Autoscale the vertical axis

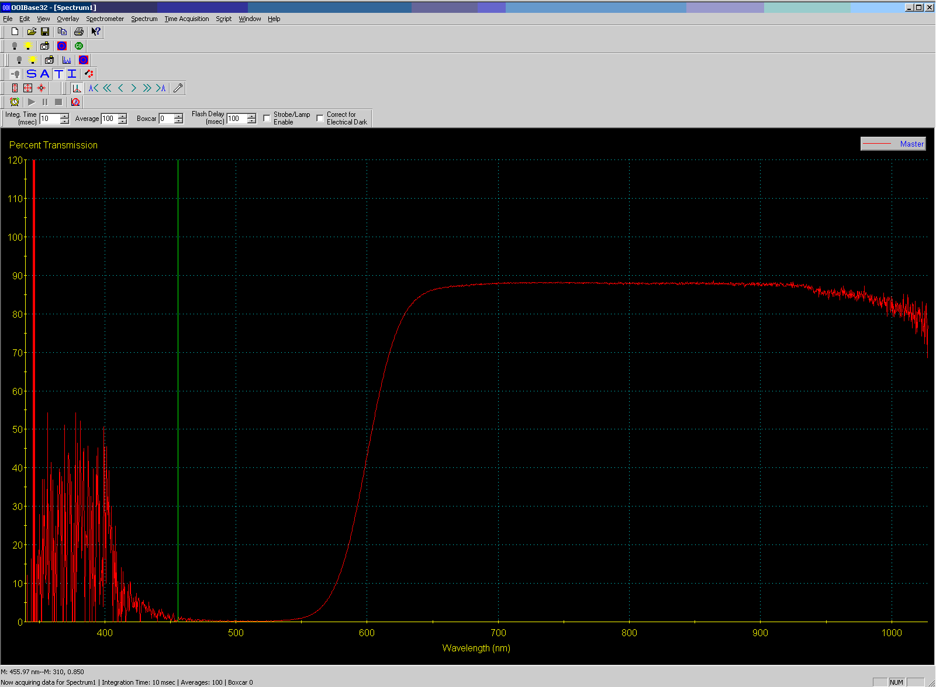coord(15,88)
